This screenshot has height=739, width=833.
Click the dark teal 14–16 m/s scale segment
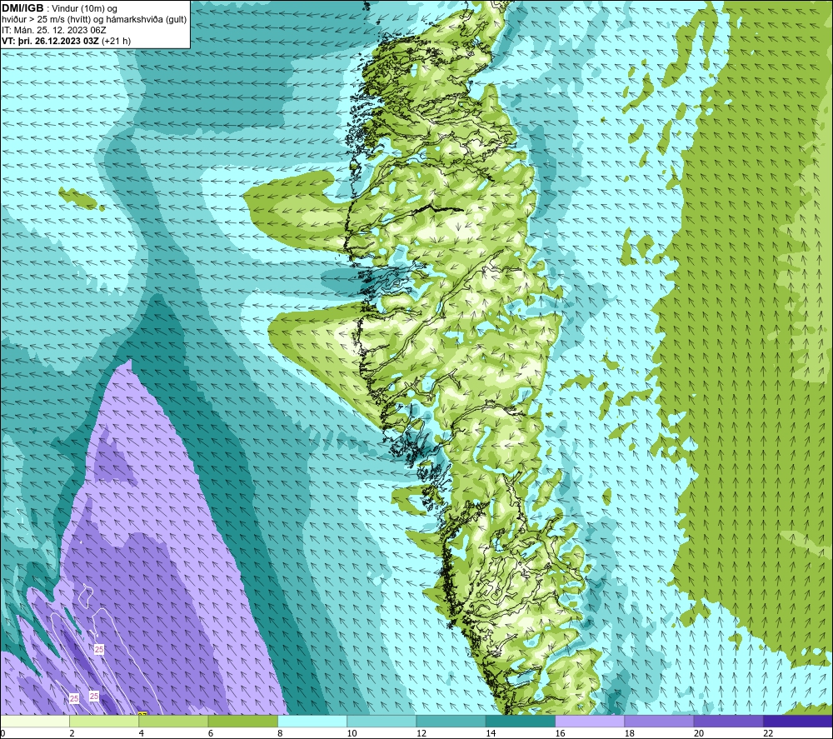(x=520, y=721)
